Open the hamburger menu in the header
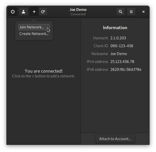This screenshot has width=156, height=152. click(131, 12)
